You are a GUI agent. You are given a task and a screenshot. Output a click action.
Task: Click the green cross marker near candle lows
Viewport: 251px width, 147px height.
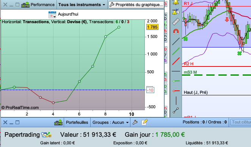(x=239, y=54)
